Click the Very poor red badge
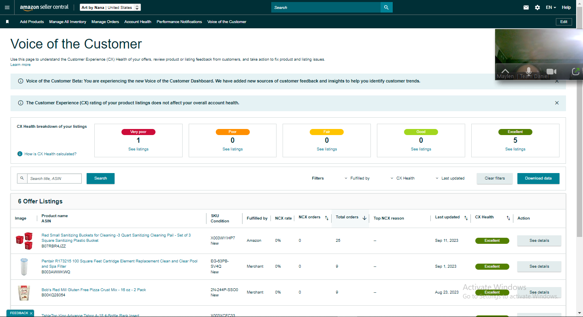This screenshot has width=583, height=317. tap(138, 132)
